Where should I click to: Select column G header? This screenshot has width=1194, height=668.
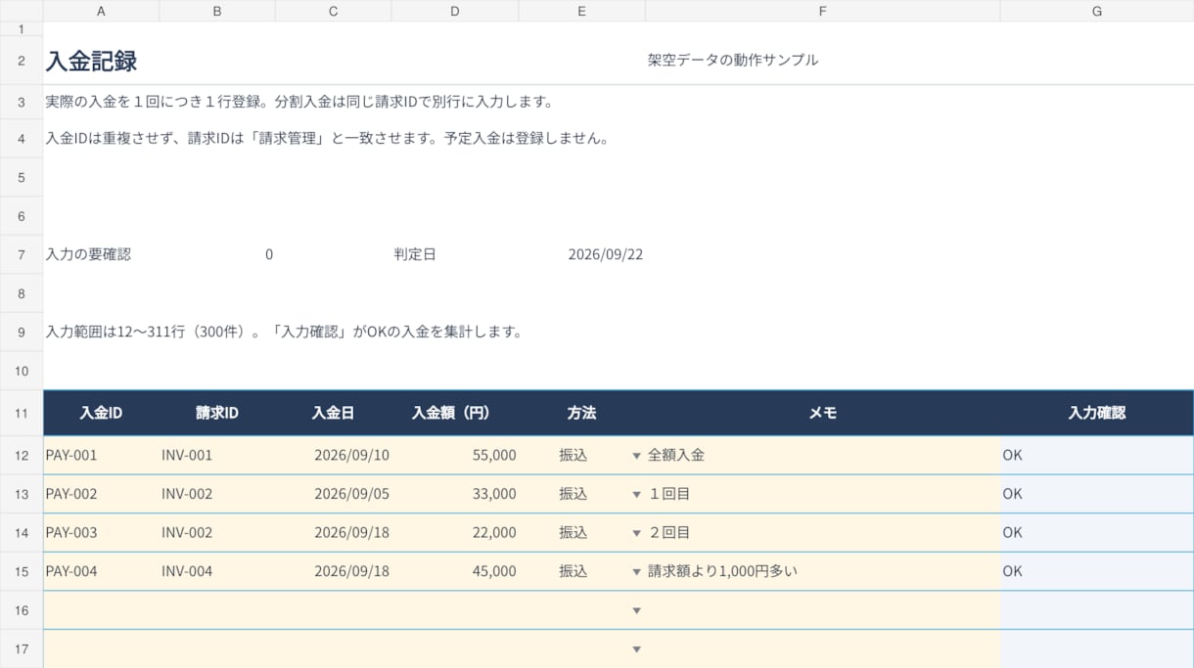1097,11
